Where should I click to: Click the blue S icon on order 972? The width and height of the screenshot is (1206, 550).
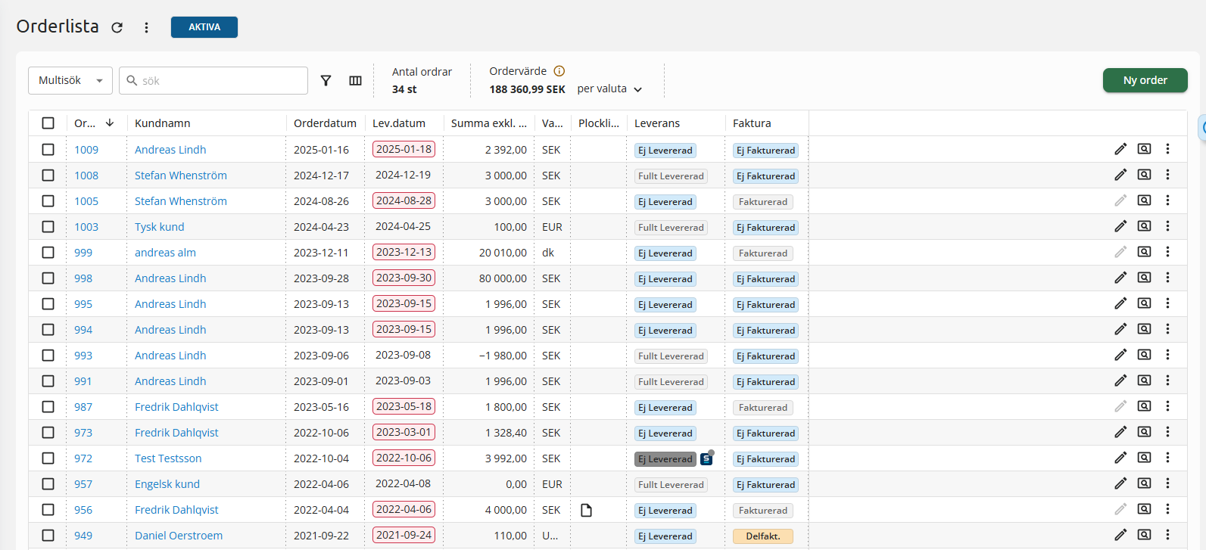point(706,458)
